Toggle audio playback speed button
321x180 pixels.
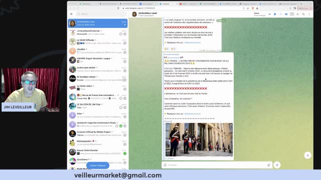click(292, 14)
